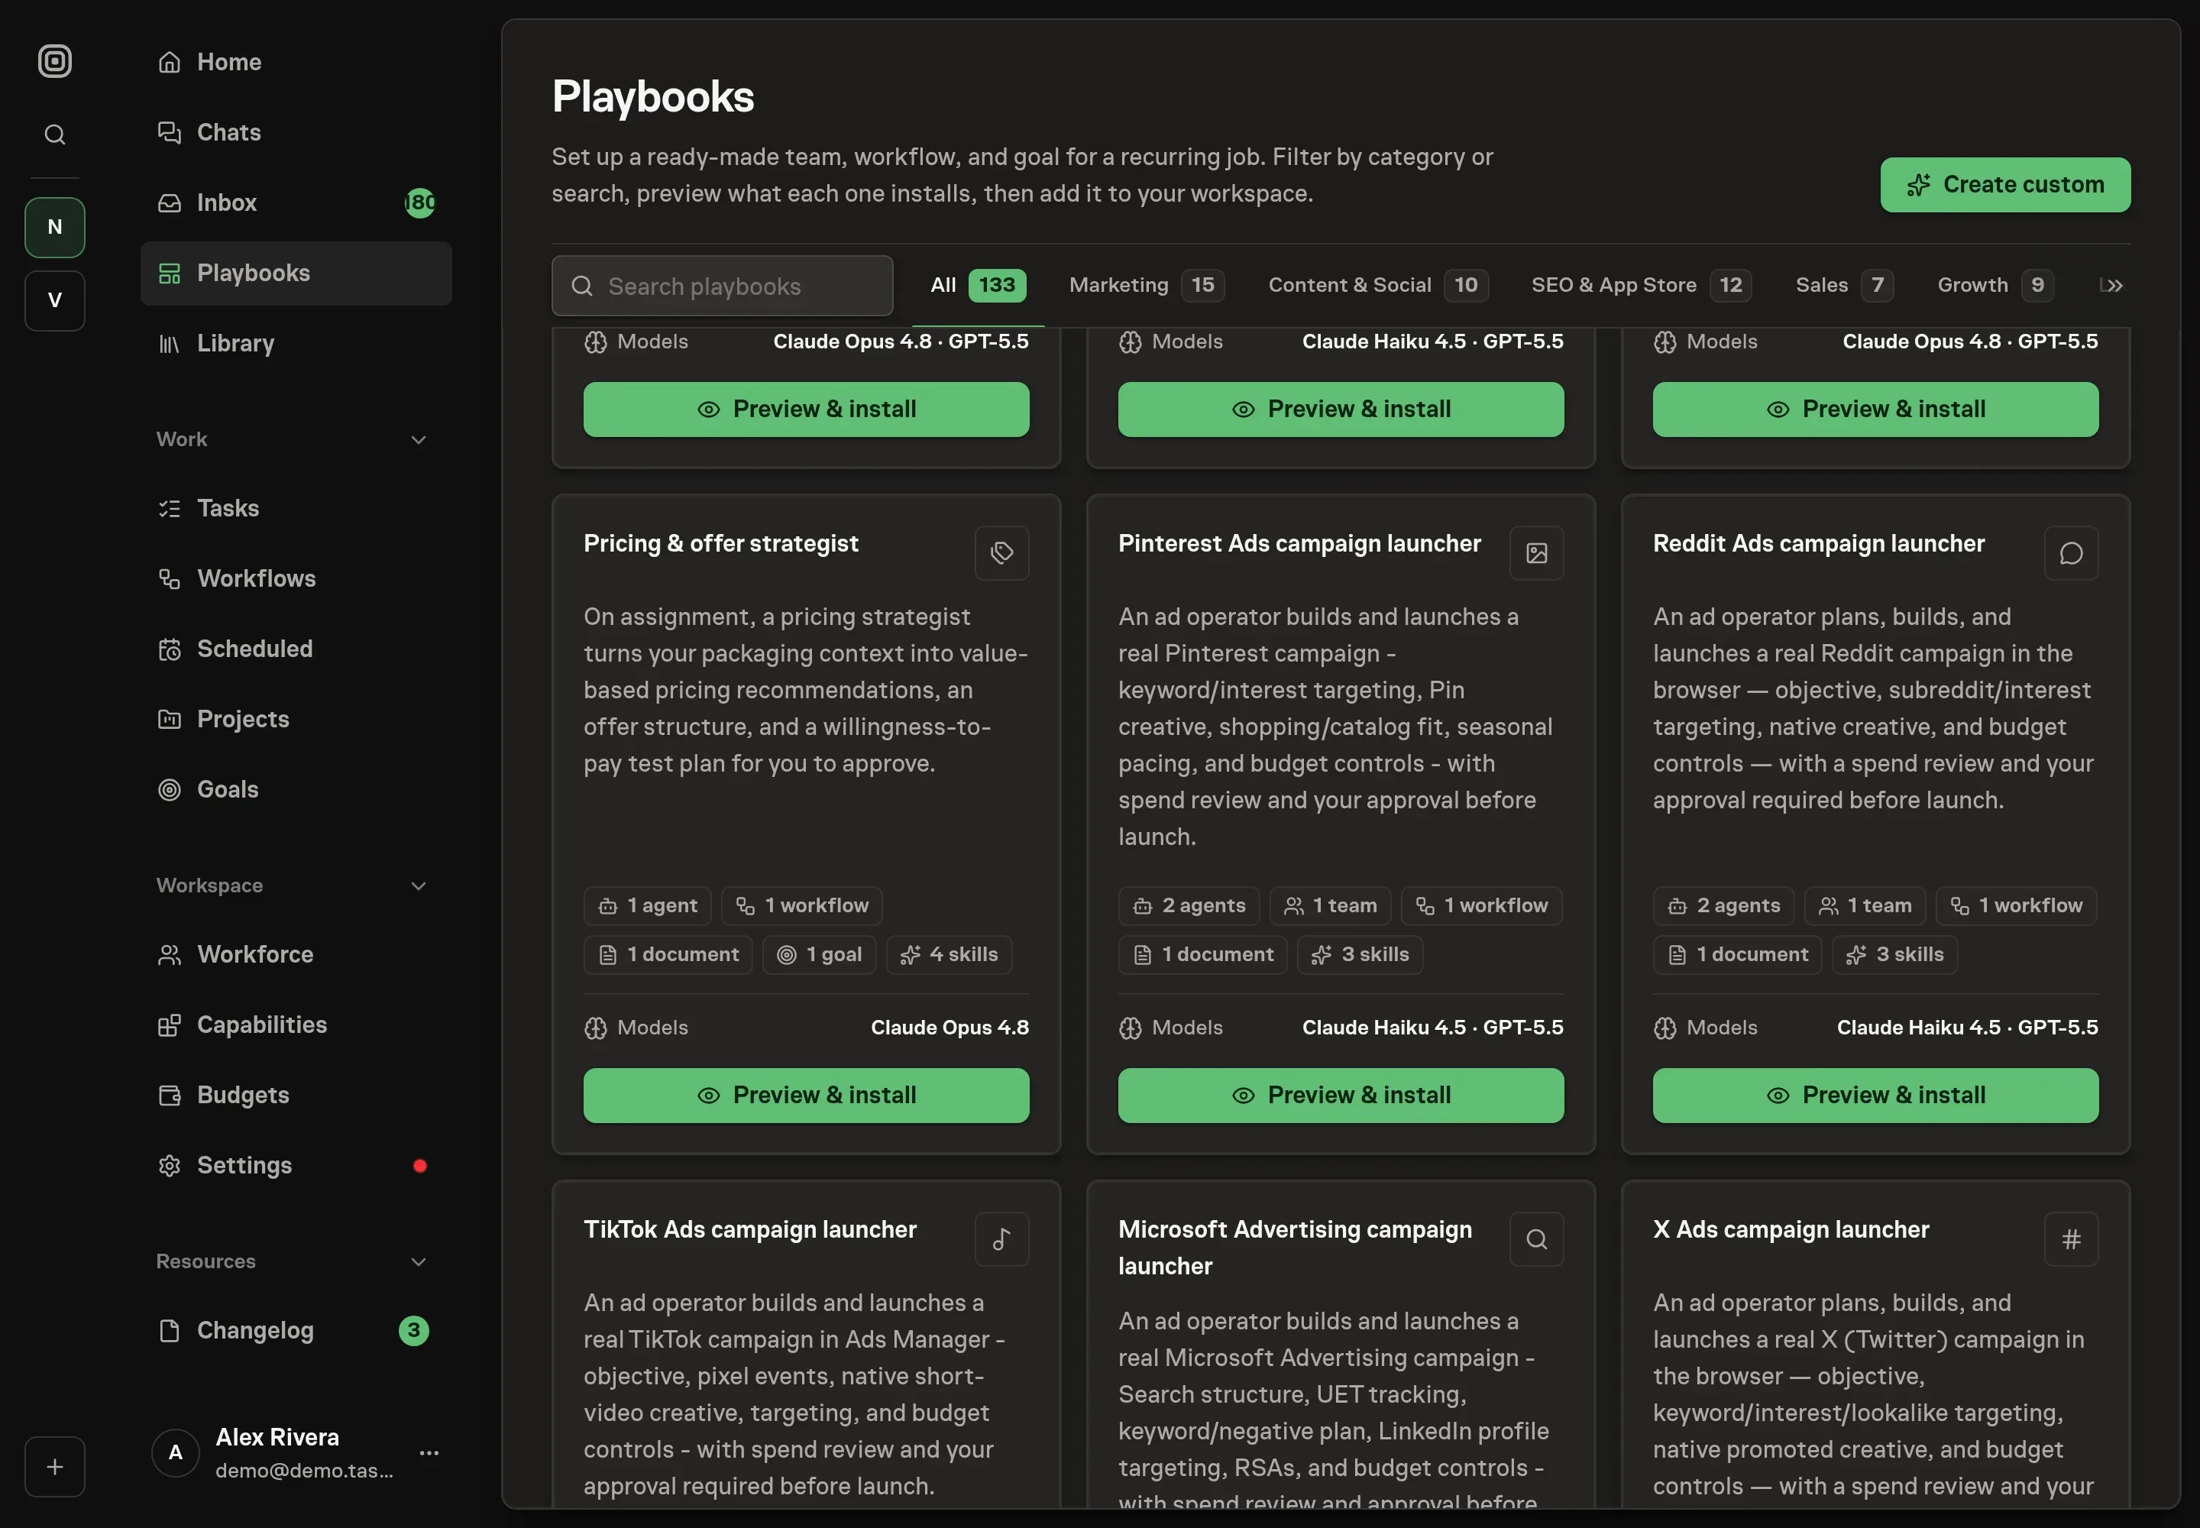Click the hash icon on X Ads card

point(2071,1240)
